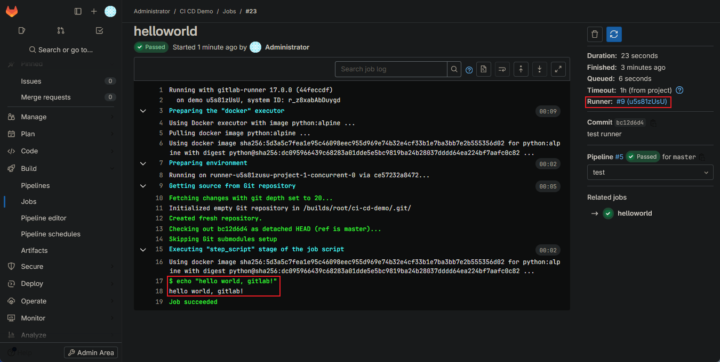Open the related job helloworld link
720x362 pixels.
pyautogui.click(x=635, y=213)
